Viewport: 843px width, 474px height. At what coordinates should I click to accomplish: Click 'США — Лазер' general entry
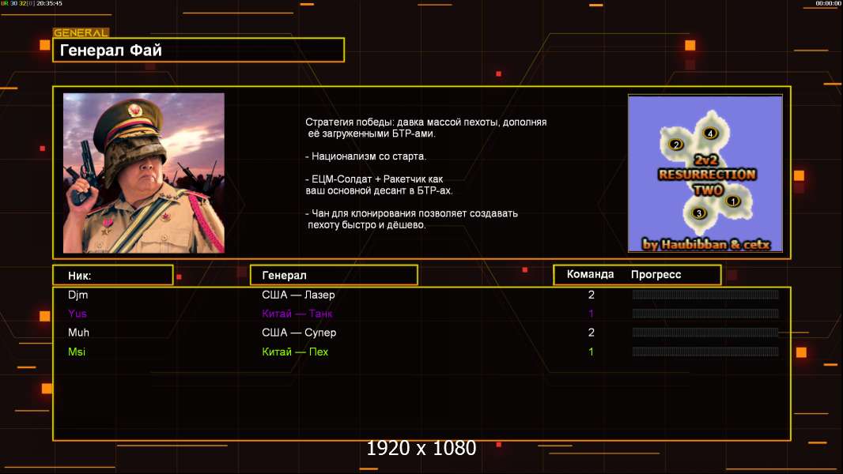pyautogui.click(x=298, y=295)
